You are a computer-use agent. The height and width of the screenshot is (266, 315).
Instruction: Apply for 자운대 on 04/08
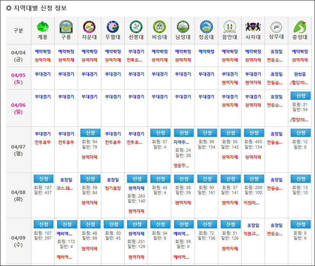(x=90, y=178)
